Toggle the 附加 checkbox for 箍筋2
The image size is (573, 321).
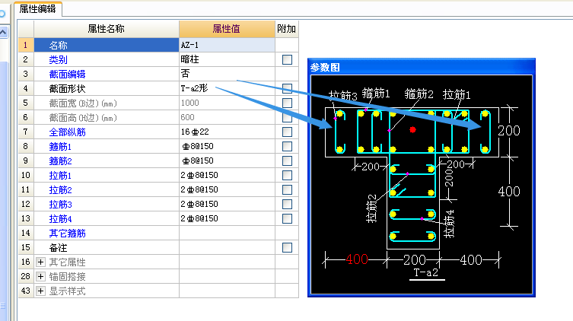tap(287, 160)
